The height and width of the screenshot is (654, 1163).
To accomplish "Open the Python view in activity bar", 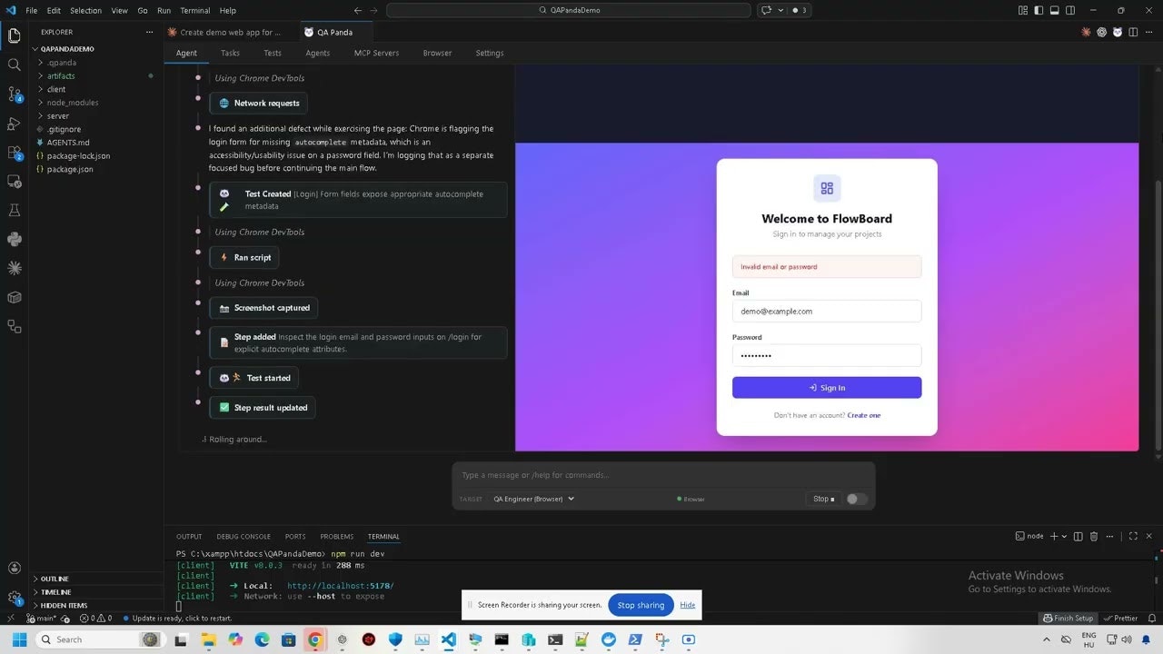I will pyautogui.click(x=14, y=239).
